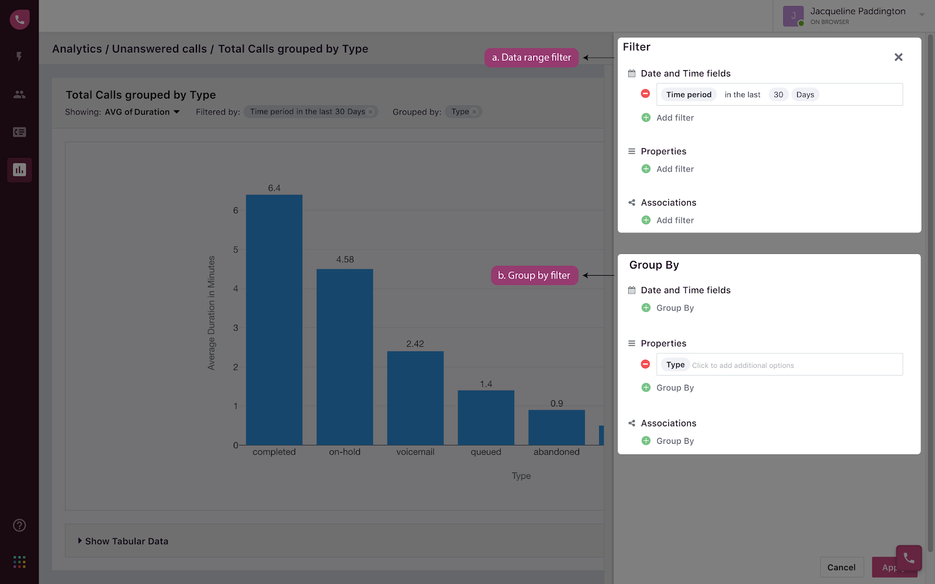Add filter under Filter Date and Time fields
Viewport: 935px width, 584px height.
[x=675, y=117]
